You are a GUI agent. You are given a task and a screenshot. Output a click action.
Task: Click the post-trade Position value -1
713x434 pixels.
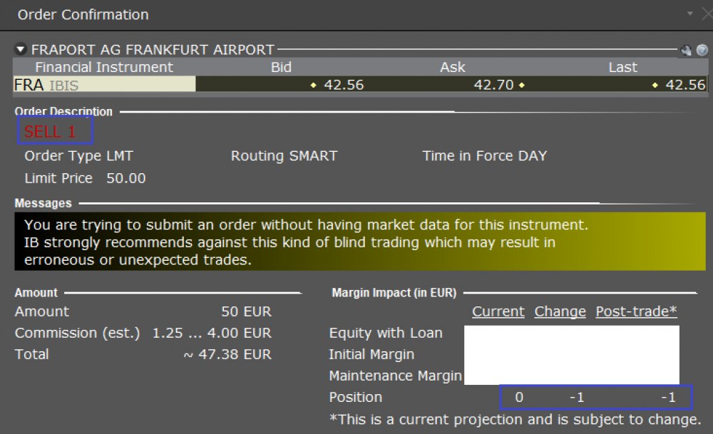(669, 397)
